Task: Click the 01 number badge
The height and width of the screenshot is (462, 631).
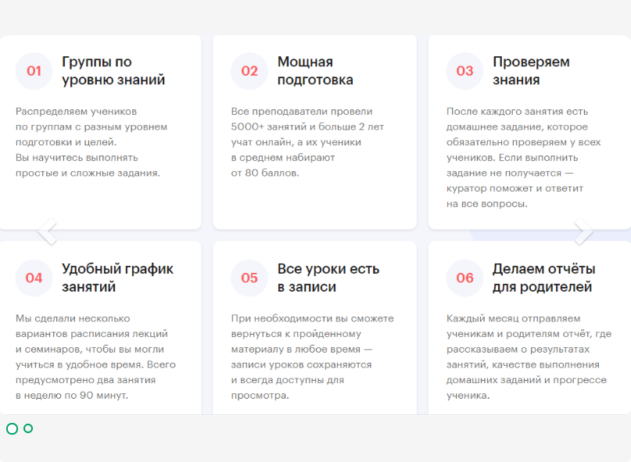Action: tap(34, 71)
